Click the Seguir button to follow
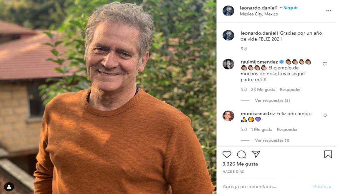 (x=290, y=8)
